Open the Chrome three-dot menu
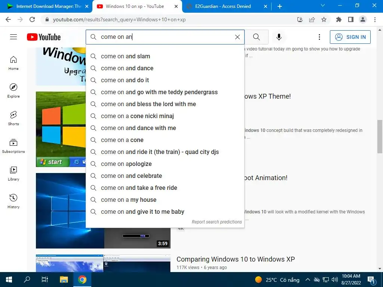The width and height of the screenshot is (383, 287). tap(375, 19)
